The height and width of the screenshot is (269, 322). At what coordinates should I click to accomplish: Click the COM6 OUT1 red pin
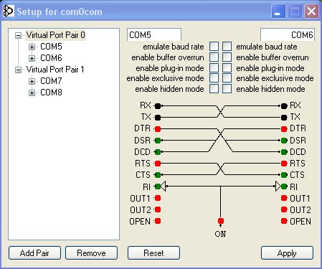284,198
